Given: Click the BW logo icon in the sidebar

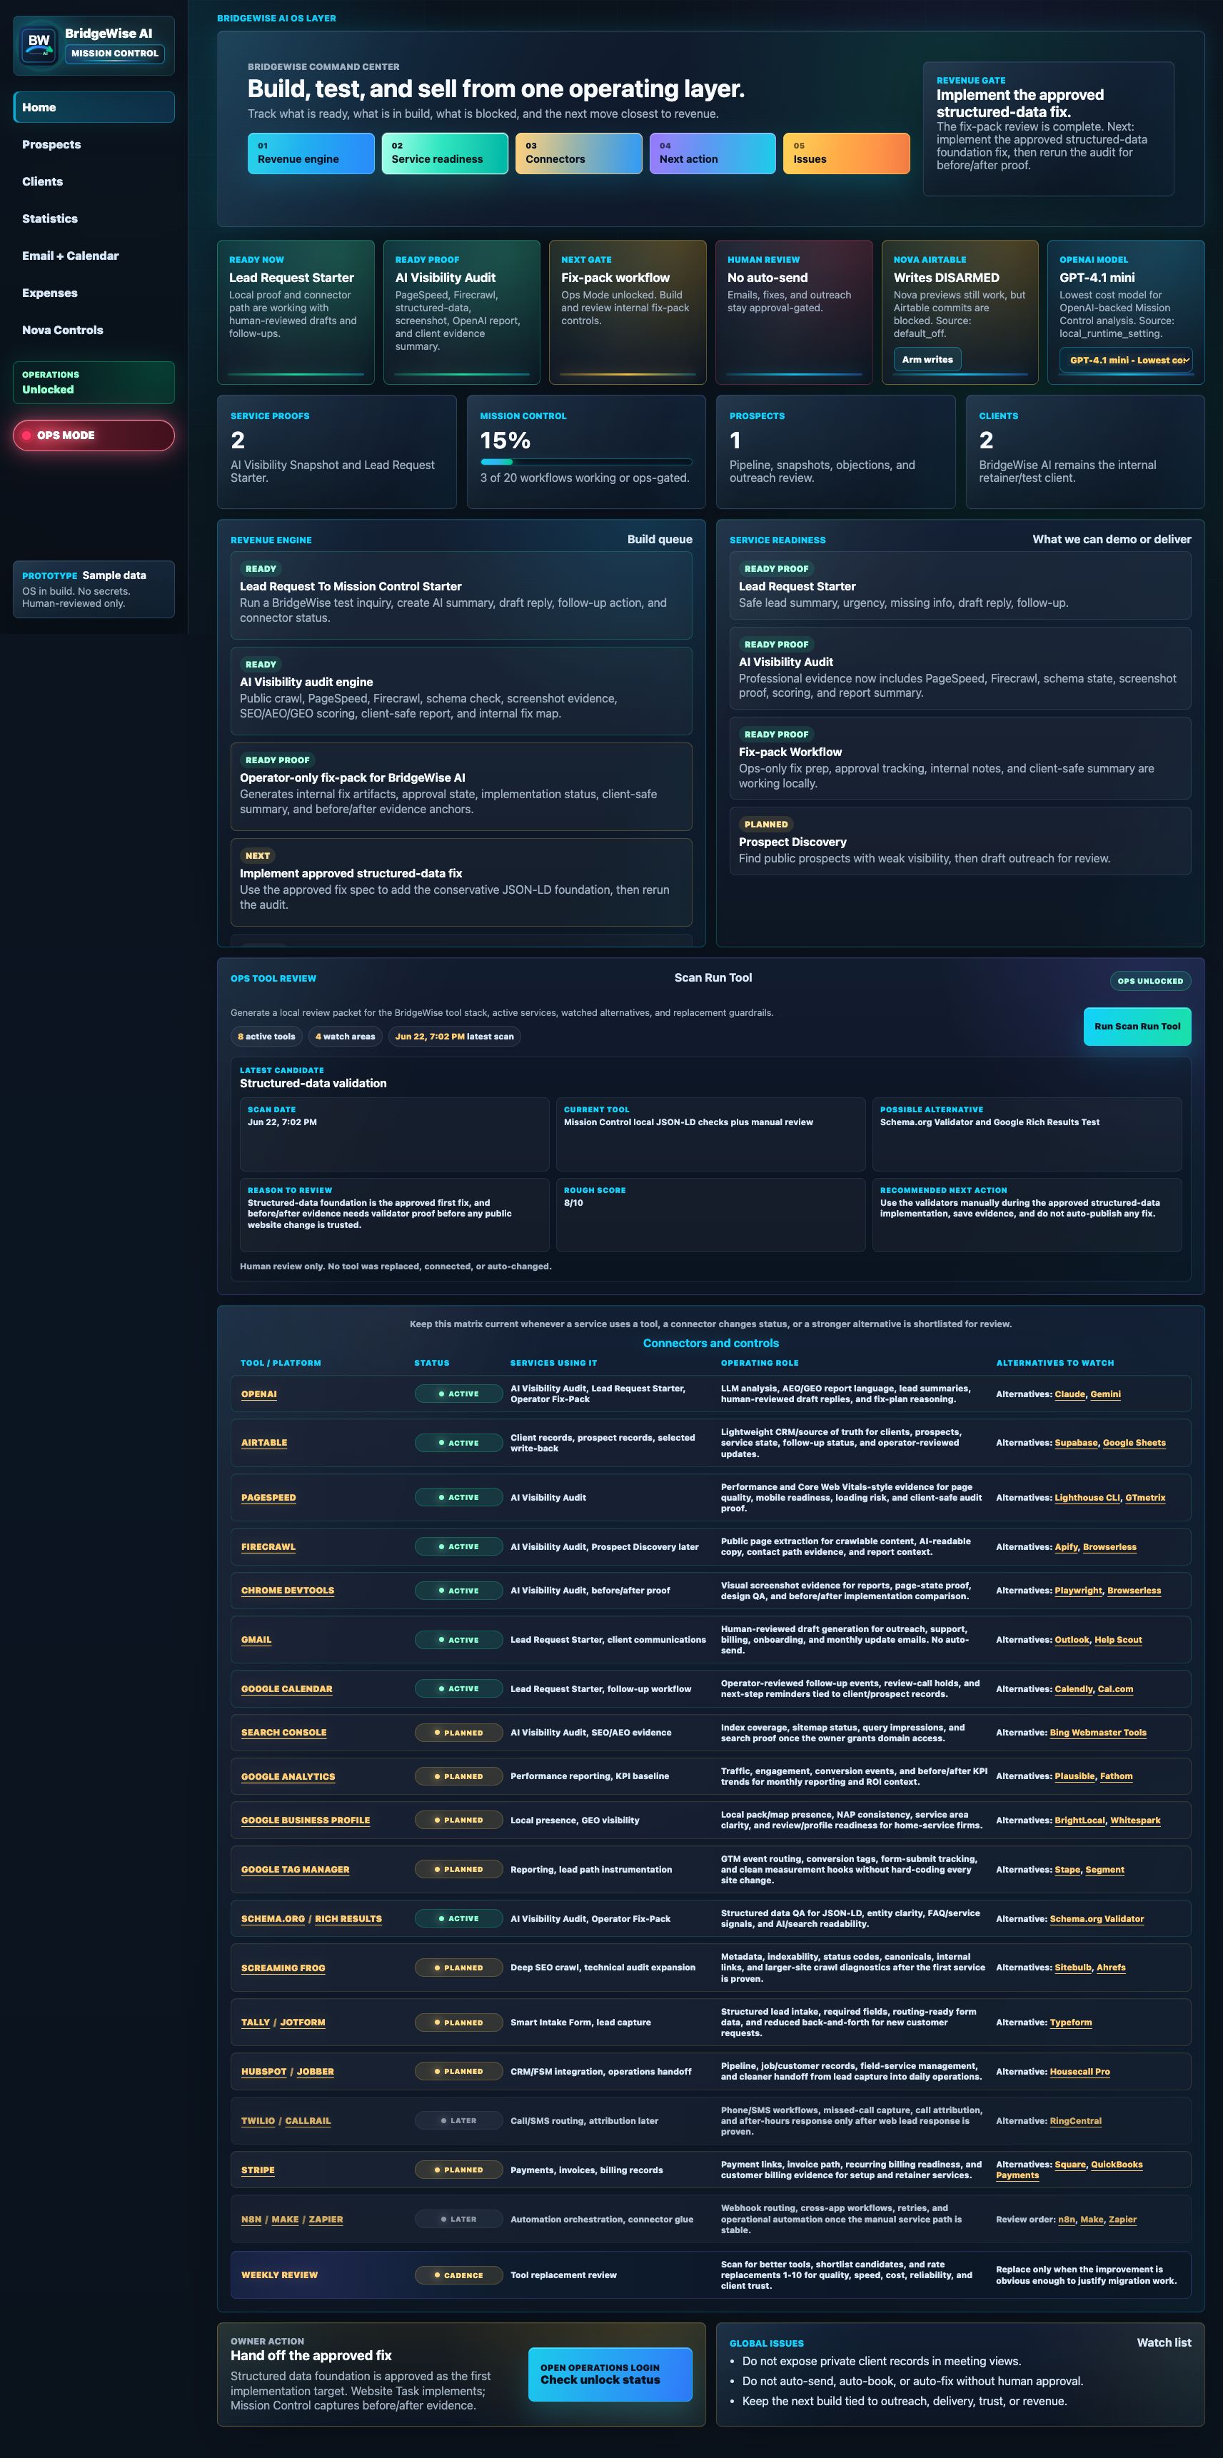Looking at the screenshot, I should coord(39,44).
